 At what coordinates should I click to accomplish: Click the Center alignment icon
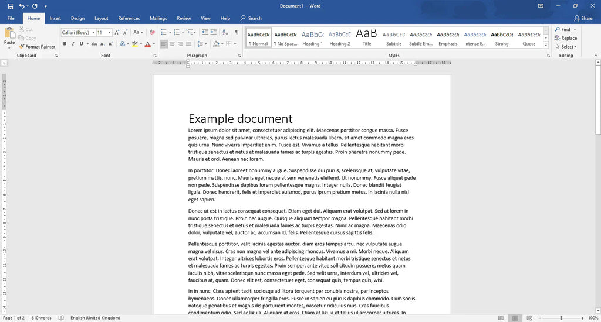pos(173,44)
